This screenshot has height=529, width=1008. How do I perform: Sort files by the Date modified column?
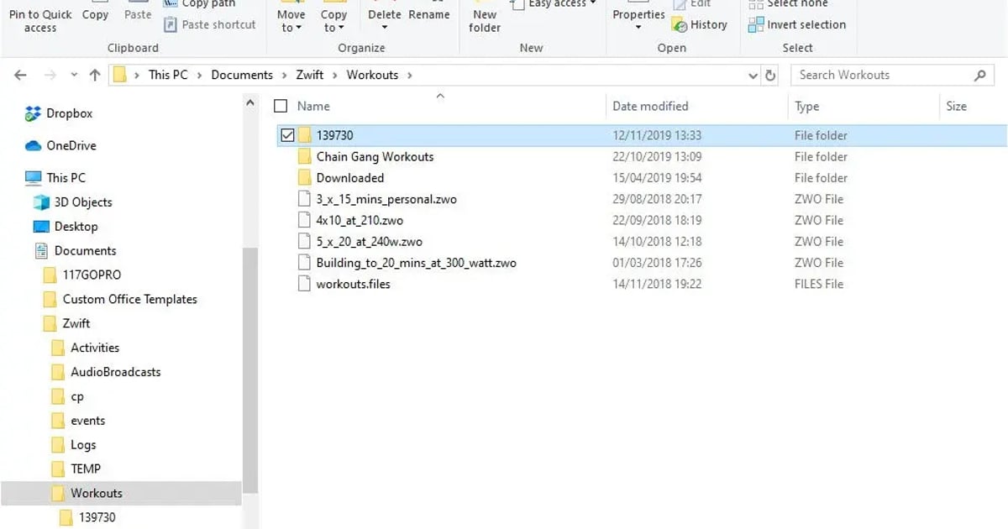[x=650, y=107]
